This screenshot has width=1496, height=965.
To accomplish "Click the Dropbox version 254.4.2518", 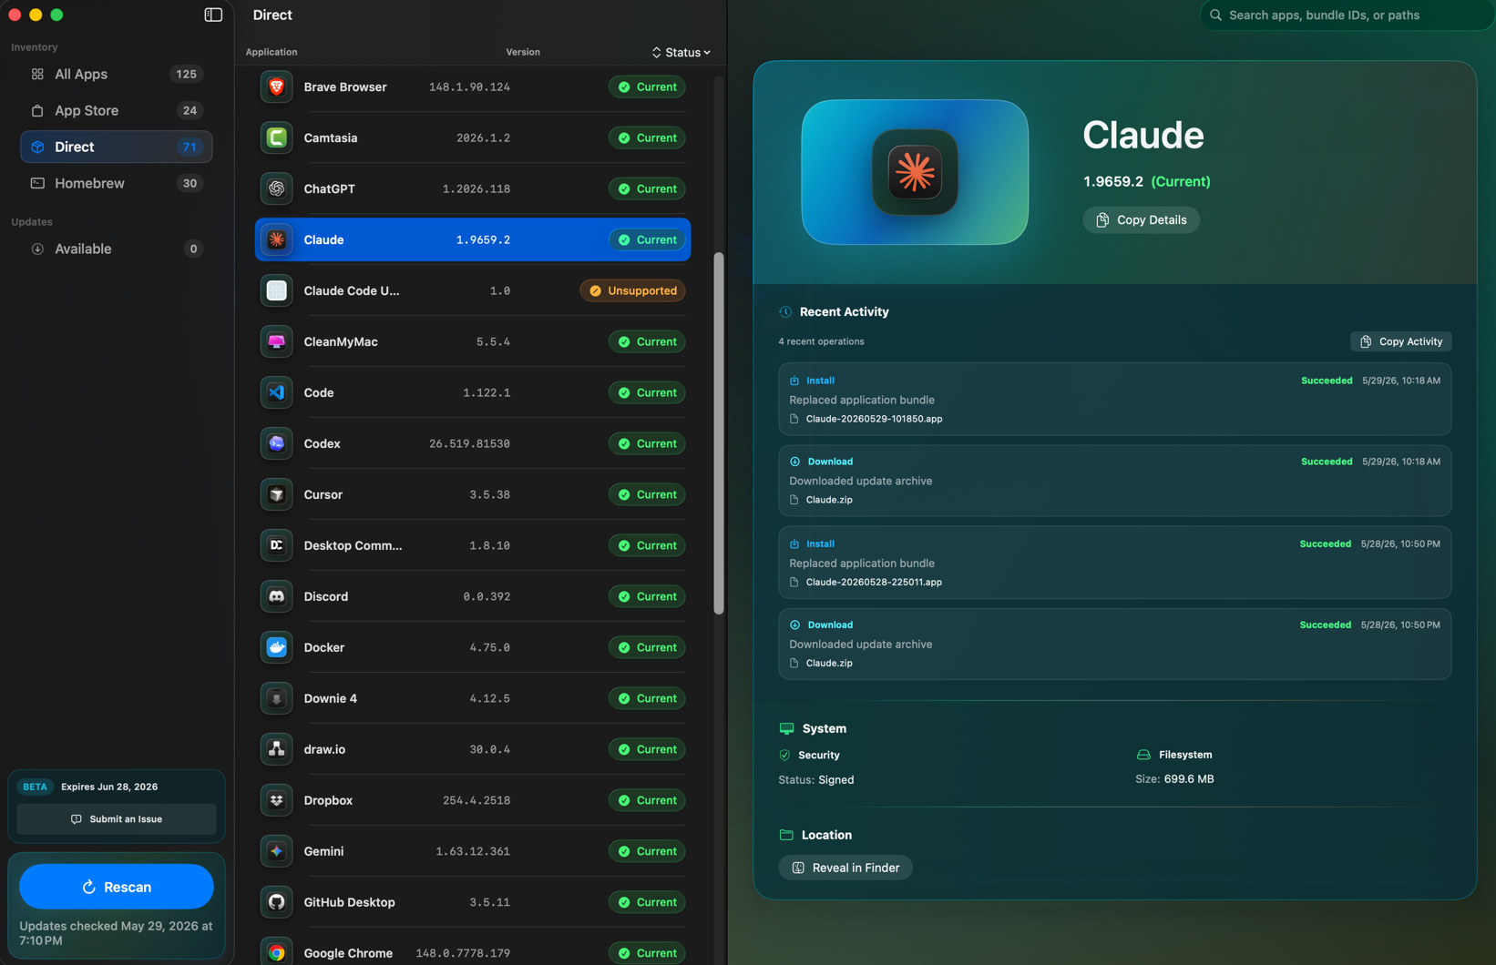I will (476, 800).
